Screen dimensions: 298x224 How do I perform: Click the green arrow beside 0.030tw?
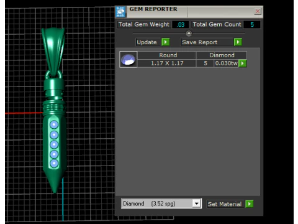pyautogui.click(x=242, y=63)
